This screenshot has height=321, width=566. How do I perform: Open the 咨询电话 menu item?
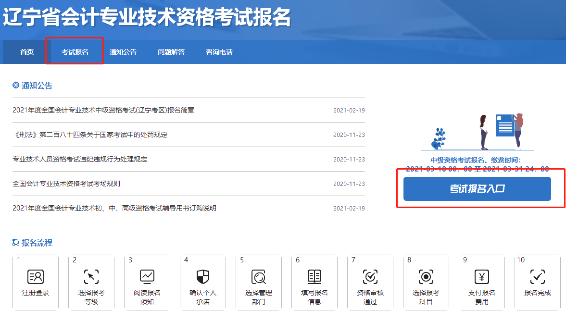coord(218,52)
